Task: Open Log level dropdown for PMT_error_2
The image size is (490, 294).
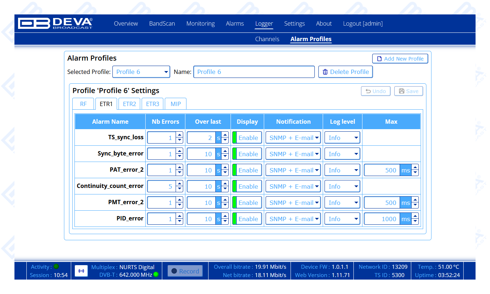Action: (x=342, y=203)
